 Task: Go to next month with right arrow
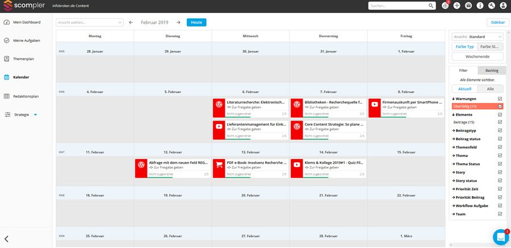(178, 22)
